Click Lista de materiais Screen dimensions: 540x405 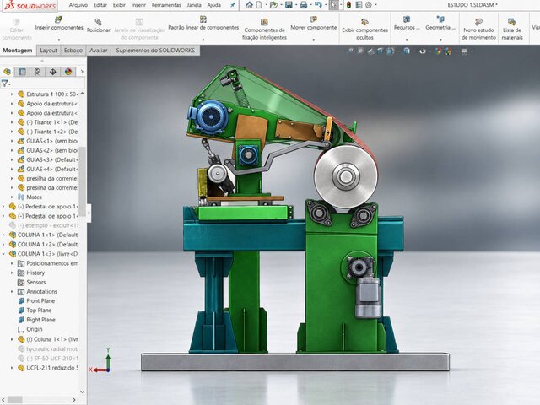pos(512,30)
